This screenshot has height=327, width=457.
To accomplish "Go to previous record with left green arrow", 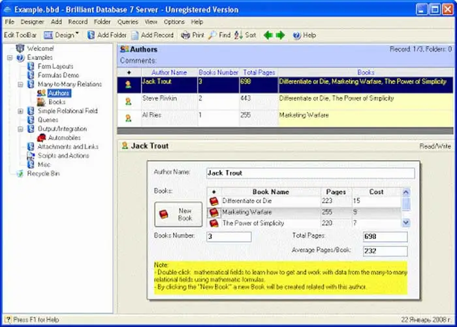I will click(x=268, y=35).
